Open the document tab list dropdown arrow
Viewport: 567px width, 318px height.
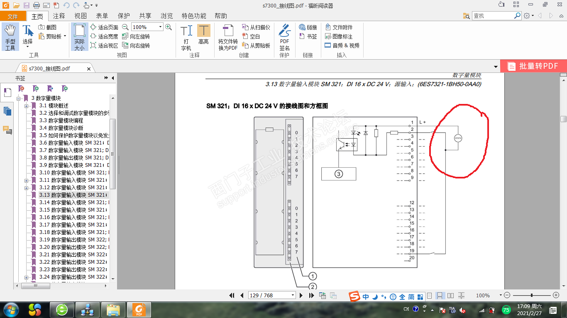(x=496, y=67)
